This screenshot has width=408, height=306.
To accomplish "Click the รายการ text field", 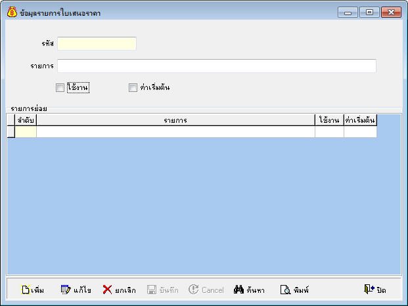I will pos(217,66).
